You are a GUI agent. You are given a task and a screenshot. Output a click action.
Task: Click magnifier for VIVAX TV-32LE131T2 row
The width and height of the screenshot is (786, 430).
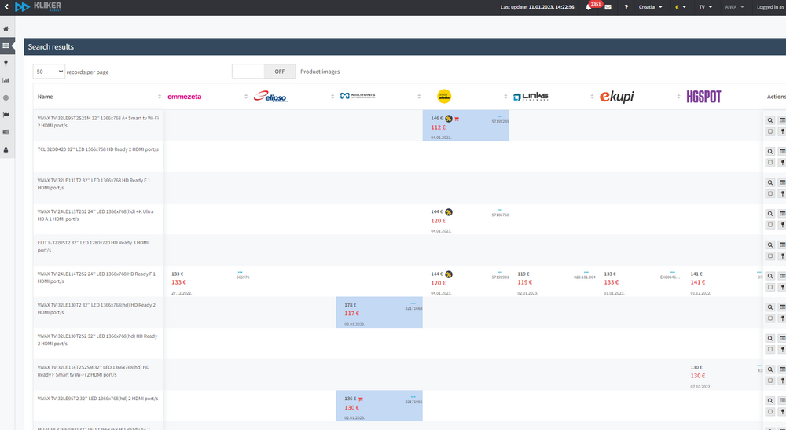770,182
